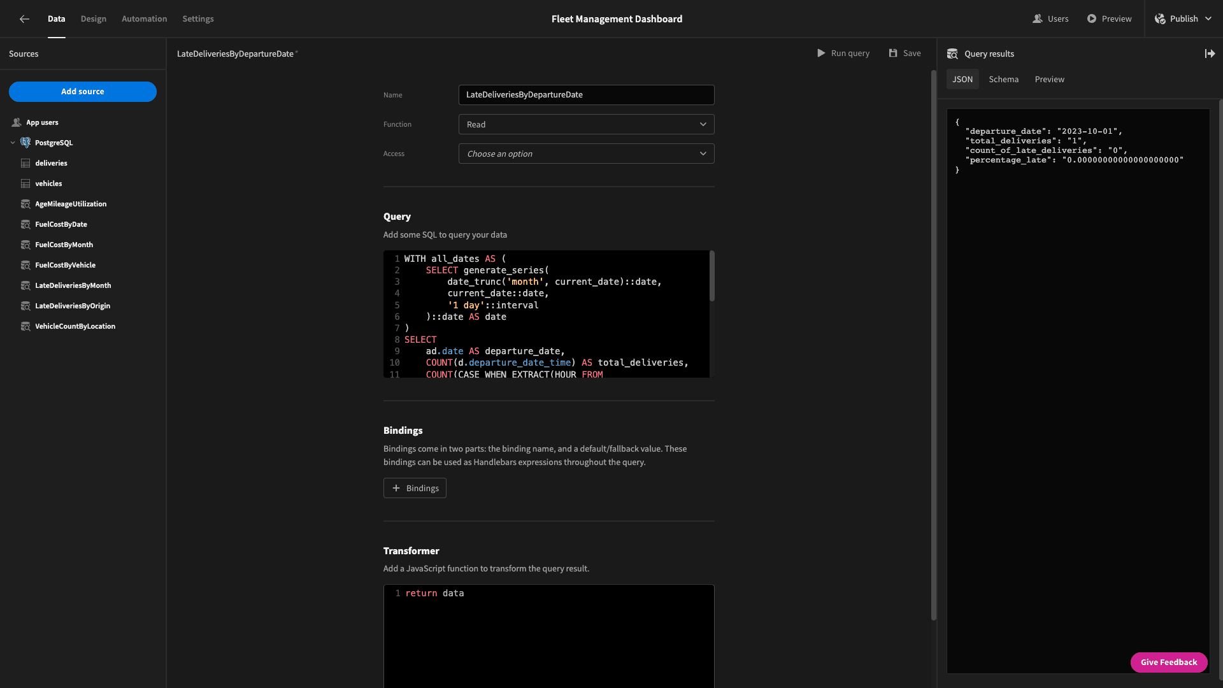1223x688 pixels.
Task: Click the PostgreSQL elephant icon
Action: (25, 143)
